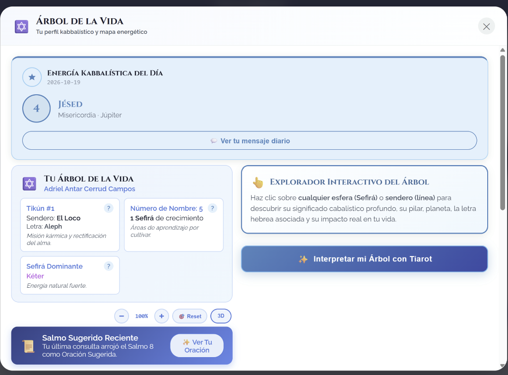
Task: Click Letra: Aleph text
Action: coord(44,226)
